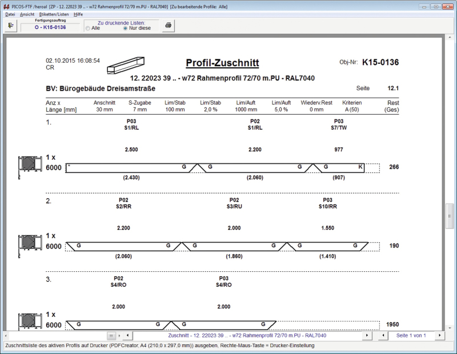Show the next profile via the right arrow after 'Zuschnitt'

pos(367,335)
